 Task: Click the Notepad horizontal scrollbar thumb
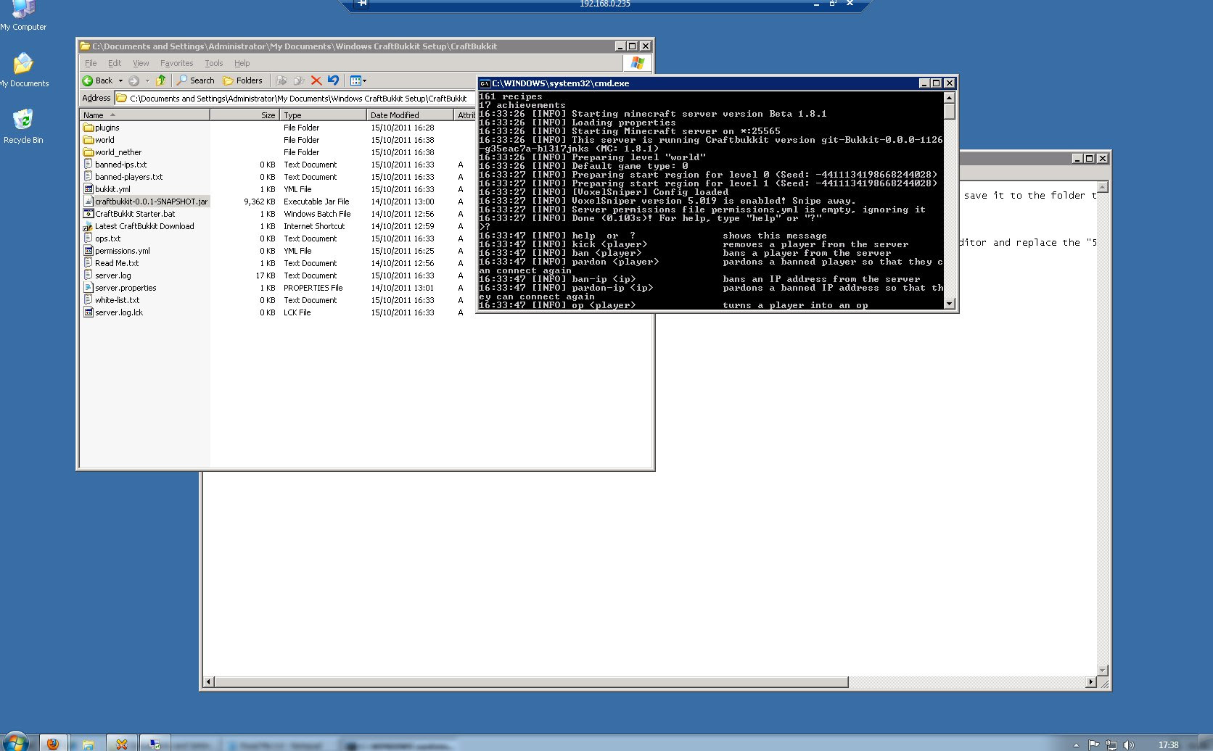tap(531, 682)
